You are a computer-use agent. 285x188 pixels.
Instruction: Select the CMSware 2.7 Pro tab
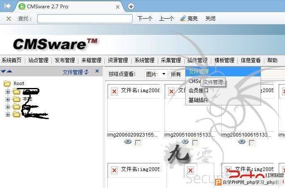69,7
